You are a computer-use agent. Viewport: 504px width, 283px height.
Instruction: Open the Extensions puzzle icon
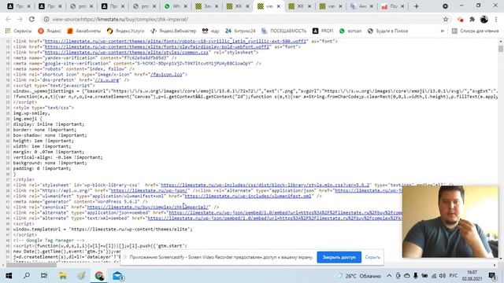472,19
